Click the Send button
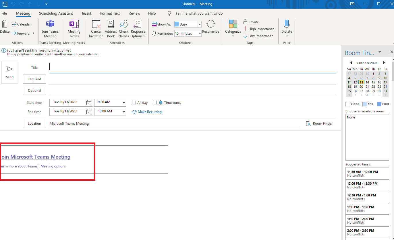The width and height of the screenshot is (394, 240). pyautogui.click(x=9, y=72)
